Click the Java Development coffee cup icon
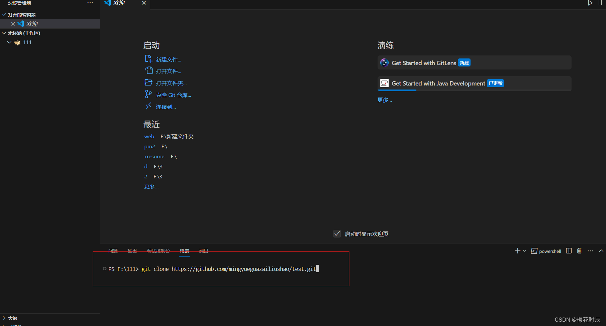This screenshot has width=606, height=326. click(x=385, y=83)
